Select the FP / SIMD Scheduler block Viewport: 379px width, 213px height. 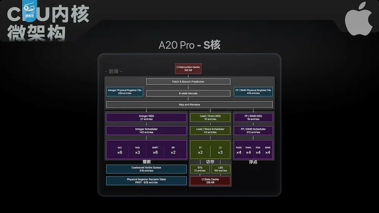pos(253,131)
